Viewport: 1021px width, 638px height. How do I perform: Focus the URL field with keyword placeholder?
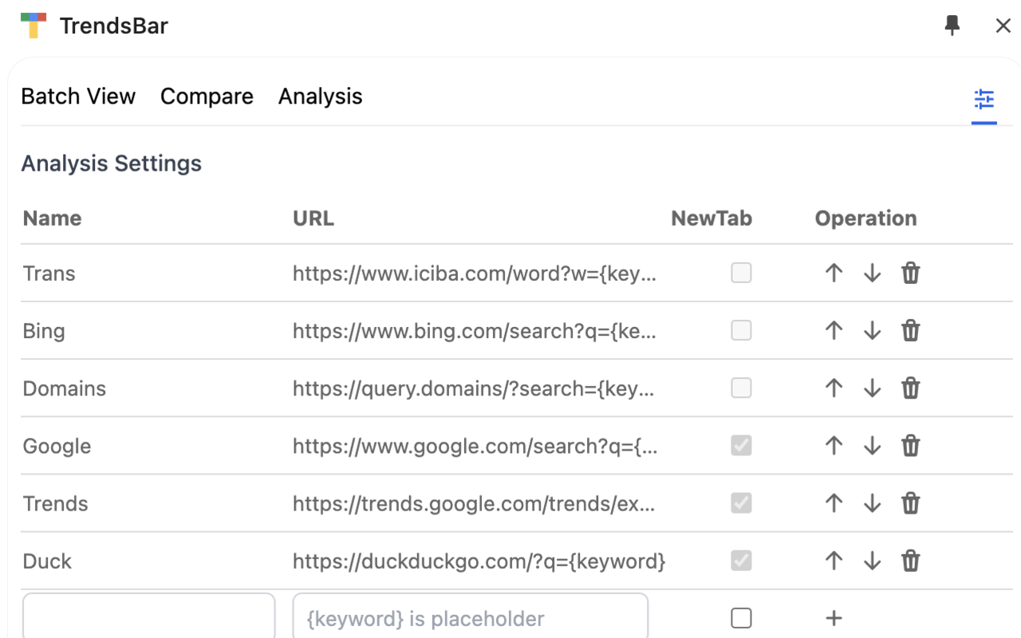(x=470, y=617)
